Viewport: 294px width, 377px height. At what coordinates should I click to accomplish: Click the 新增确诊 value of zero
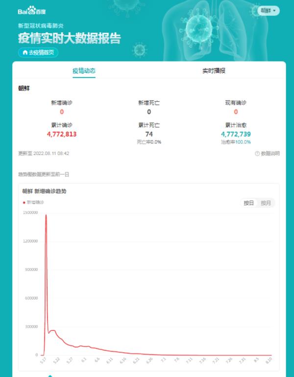(62, 112)
